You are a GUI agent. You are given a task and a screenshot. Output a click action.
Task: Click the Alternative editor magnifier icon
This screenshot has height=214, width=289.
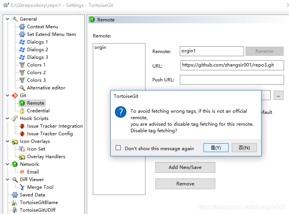tap(22, 88)
